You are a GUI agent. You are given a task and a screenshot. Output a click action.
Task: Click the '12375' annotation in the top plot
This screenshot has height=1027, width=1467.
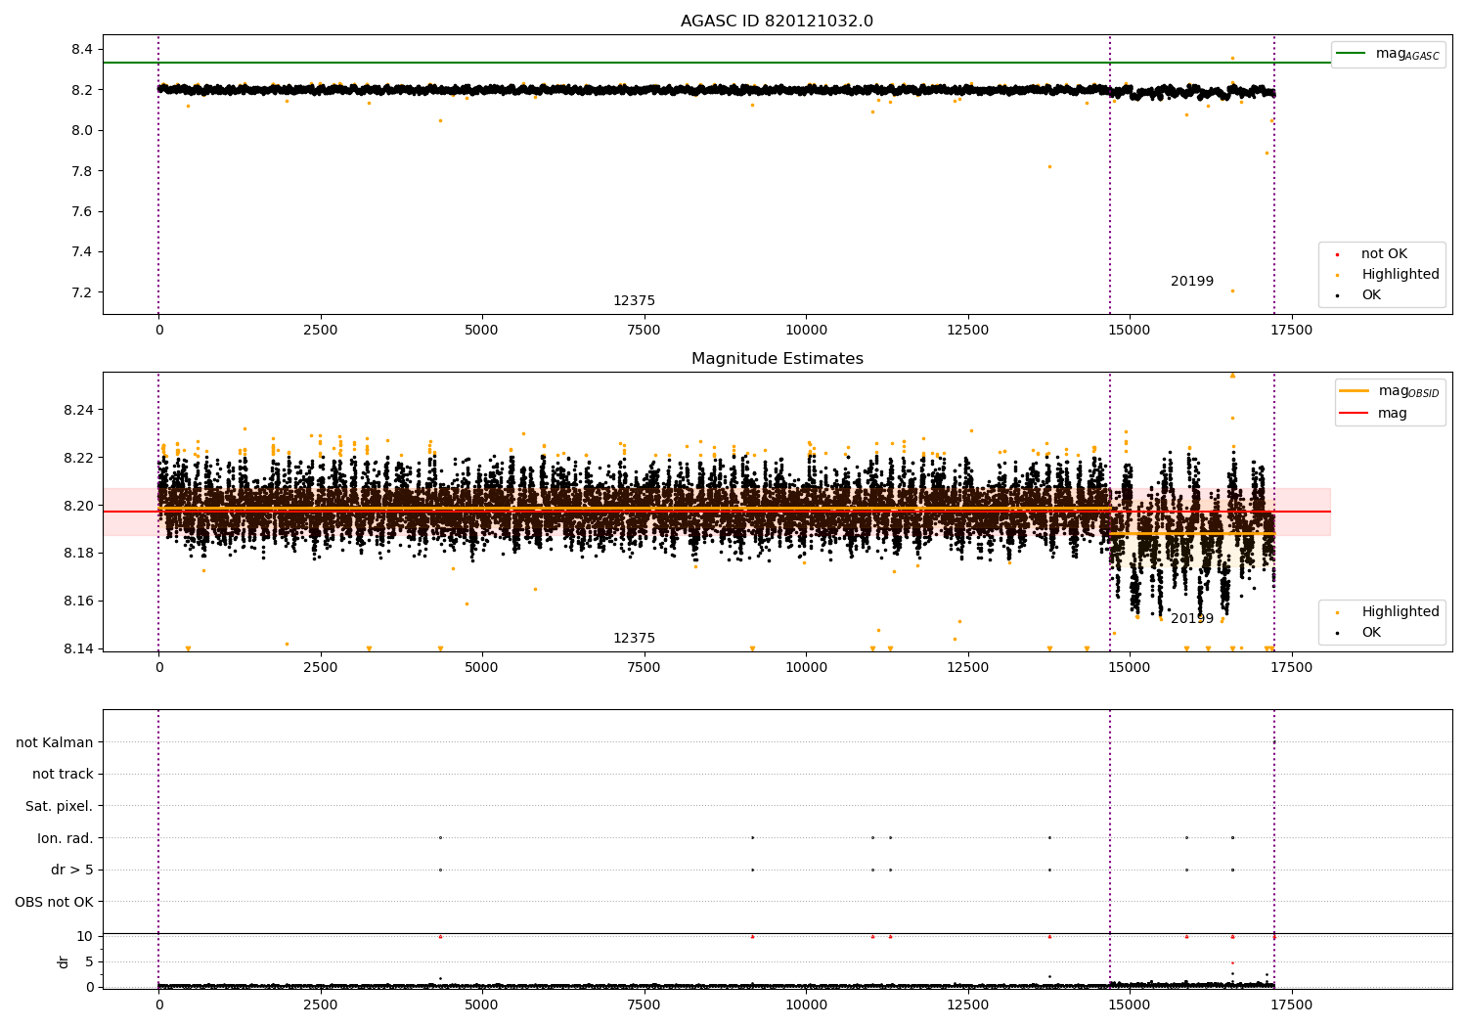click(x=634, y=301)
